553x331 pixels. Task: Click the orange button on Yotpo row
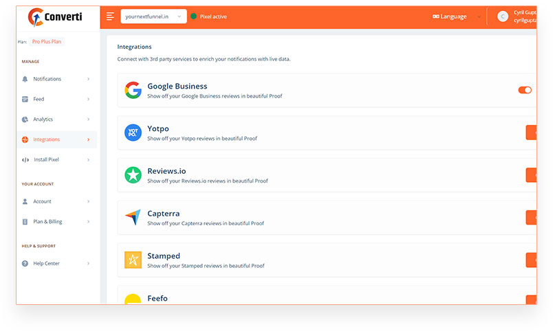[x=531, y=133]
